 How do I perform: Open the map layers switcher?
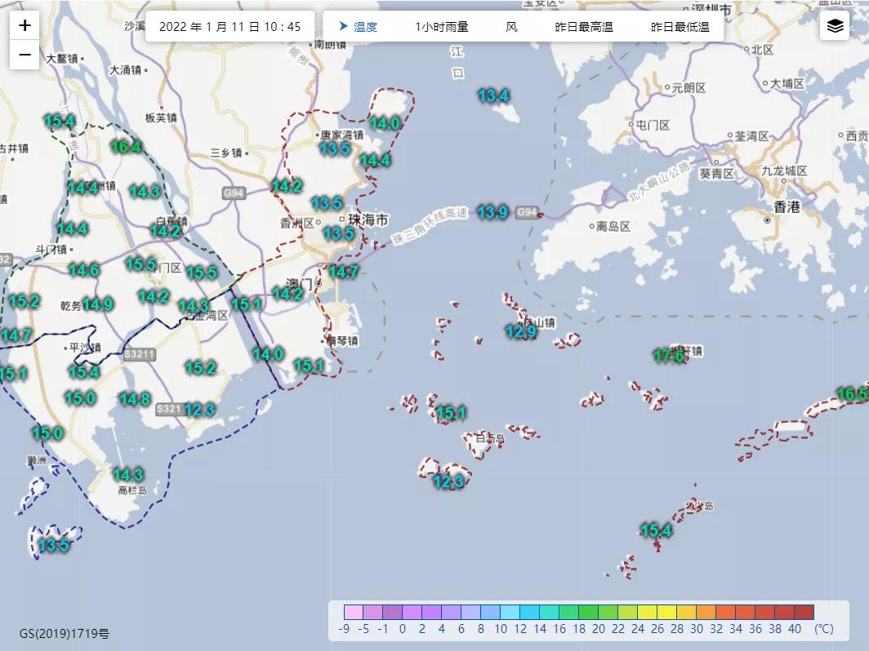pos(835,26)
